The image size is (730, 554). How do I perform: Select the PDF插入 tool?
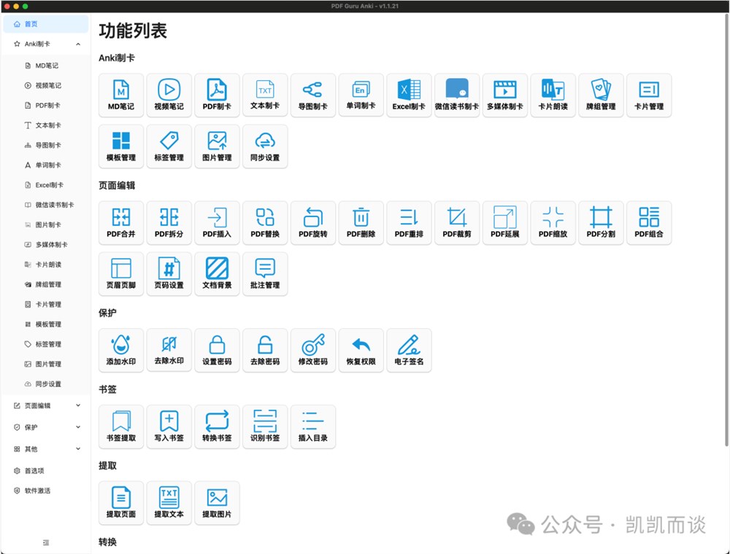(217, 223)
